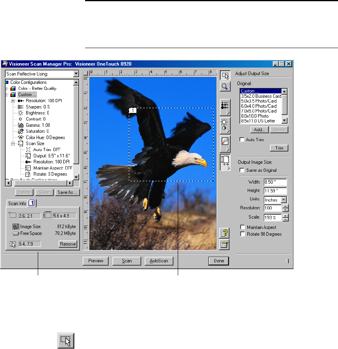Select Maintain Aspect: OFF tree item
This screenshot has height=349, width=338.
coord(53,168)
